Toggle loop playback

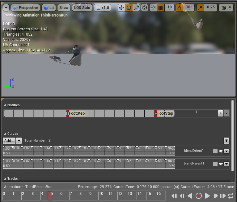click(x=231, y=196)
